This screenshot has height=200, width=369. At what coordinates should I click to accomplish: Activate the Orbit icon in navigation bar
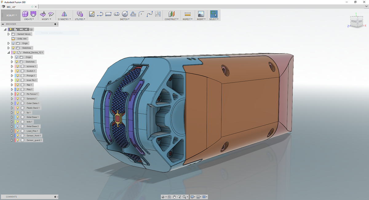pos(163,197)
